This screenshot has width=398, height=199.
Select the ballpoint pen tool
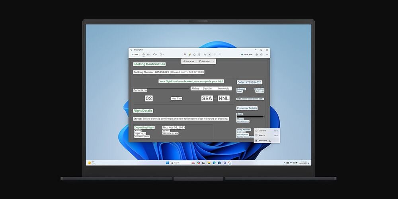click(185, 55)
